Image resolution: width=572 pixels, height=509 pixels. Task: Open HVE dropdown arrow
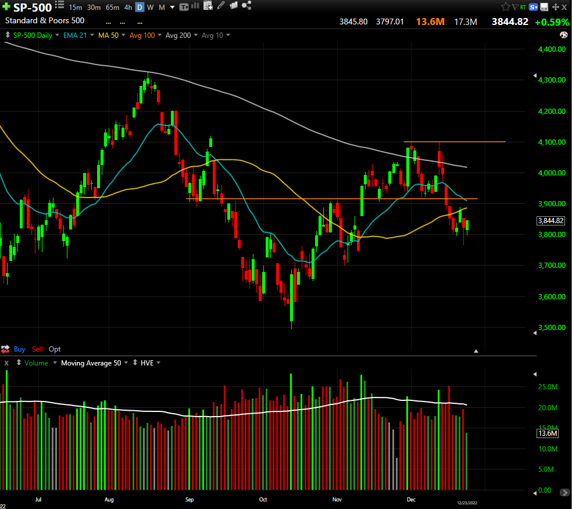159,363
